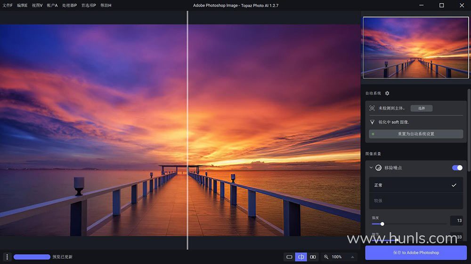Viewport: 471px width, 264px height.
Task: Click the split comparison divider line
Action: [x=187, y=130]
